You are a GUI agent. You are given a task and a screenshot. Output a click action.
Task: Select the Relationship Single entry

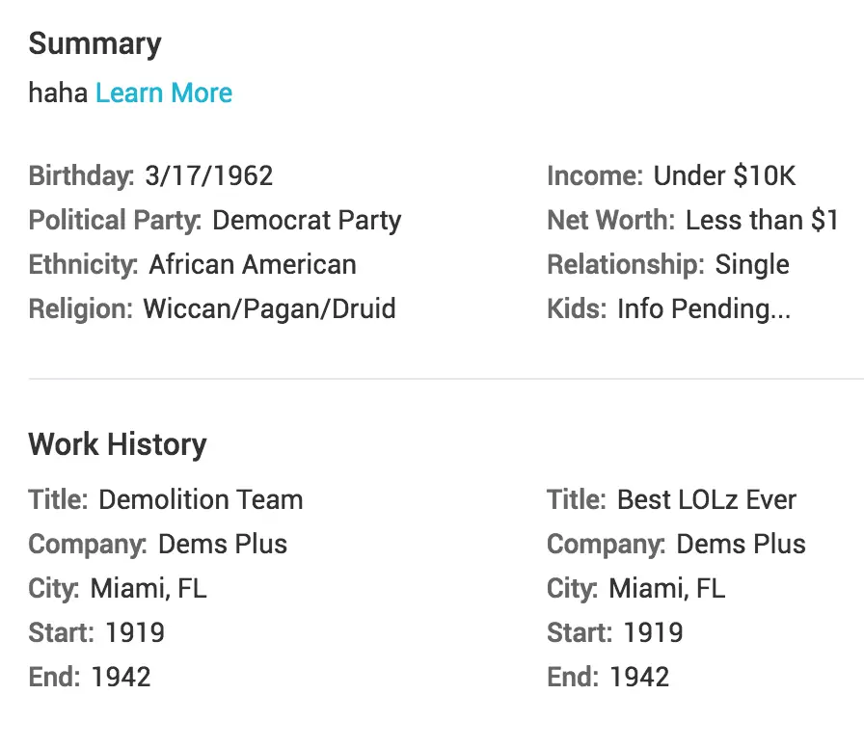tap(668, 264)
